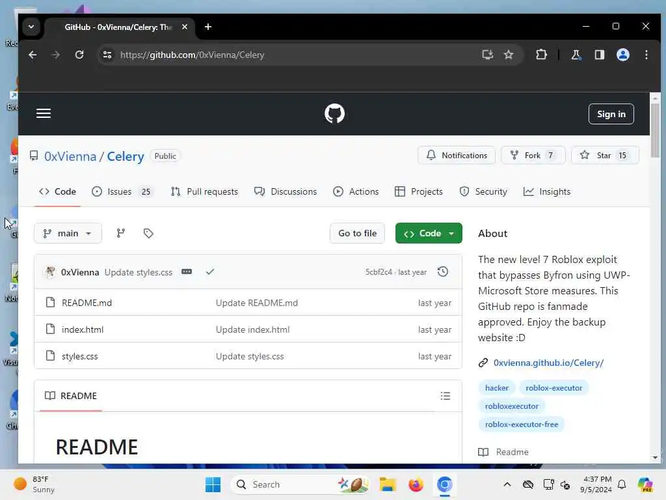The image size is (666, 500).
Task: Open README.md file
Action: (x=87, y=303)
